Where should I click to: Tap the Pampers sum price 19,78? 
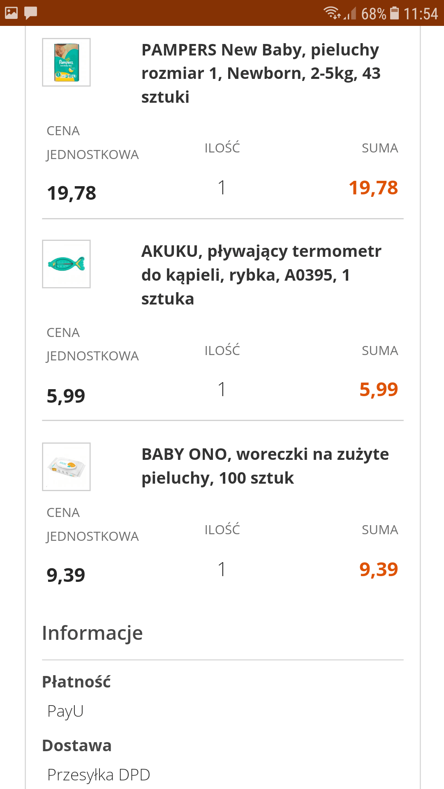pyautogui.click(x=373, y=188)
